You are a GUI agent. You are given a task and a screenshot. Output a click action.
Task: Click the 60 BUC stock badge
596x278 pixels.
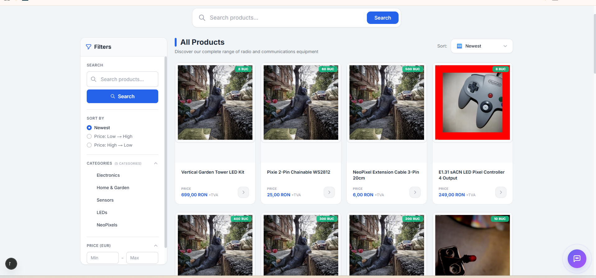tap(328, 69)
